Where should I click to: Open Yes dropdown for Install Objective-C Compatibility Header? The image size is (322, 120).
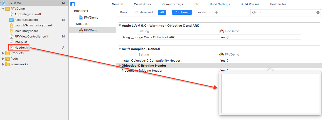[x=225, y=61]
